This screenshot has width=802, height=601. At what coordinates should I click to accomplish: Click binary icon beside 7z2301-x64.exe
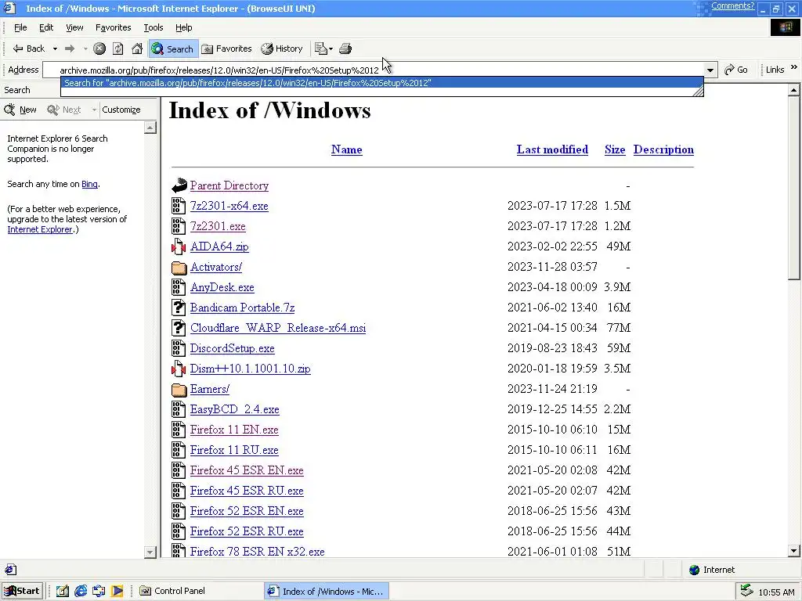point(179,206)
